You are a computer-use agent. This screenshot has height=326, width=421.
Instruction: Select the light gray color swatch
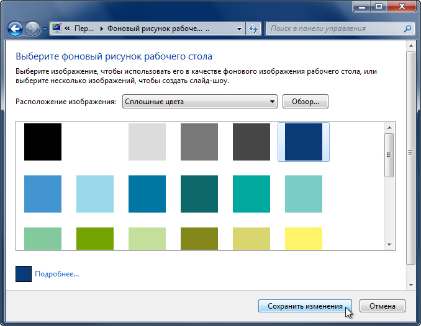pos(147,142)
